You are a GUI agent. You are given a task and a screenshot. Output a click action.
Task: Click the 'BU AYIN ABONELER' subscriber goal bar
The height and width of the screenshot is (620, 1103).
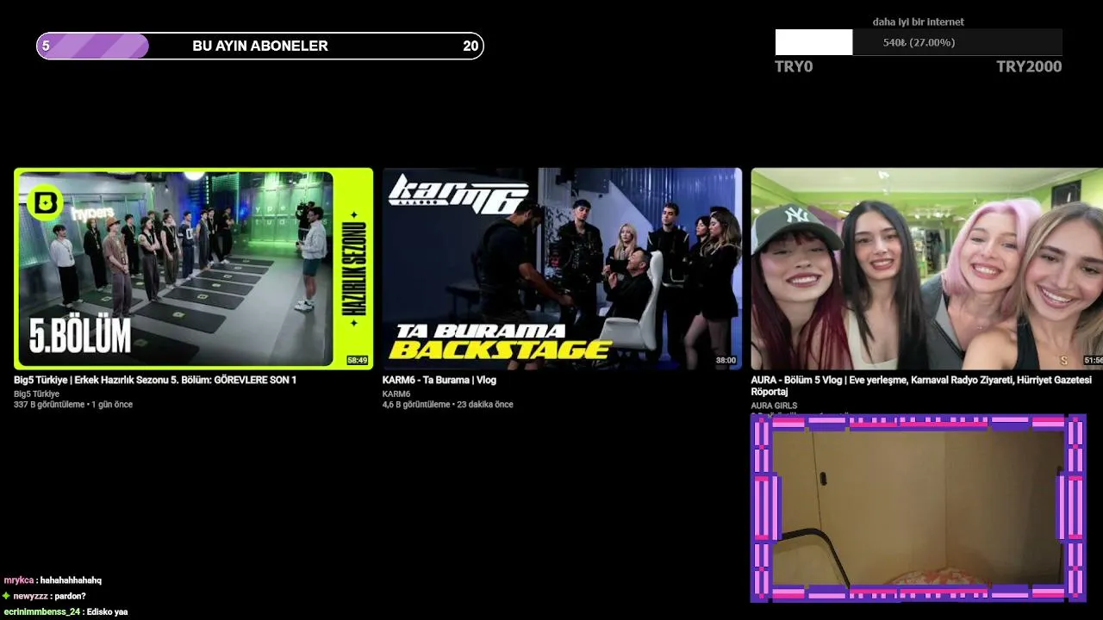click(260, 46)
